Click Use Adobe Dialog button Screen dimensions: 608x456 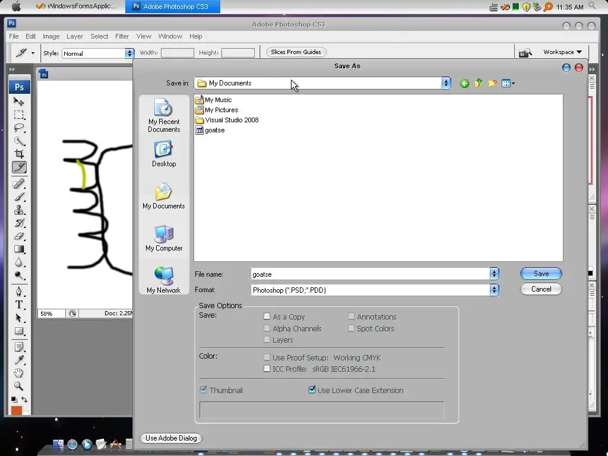(171, 438)
